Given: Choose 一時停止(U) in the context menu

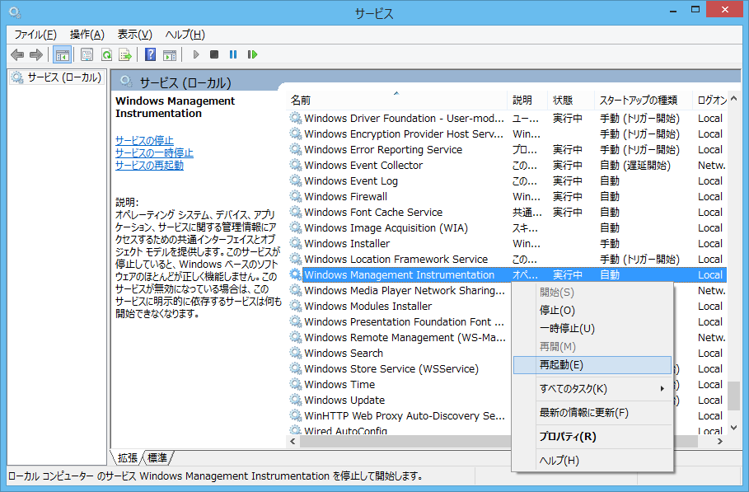Looking at the screenshot, I should (592, 329).
